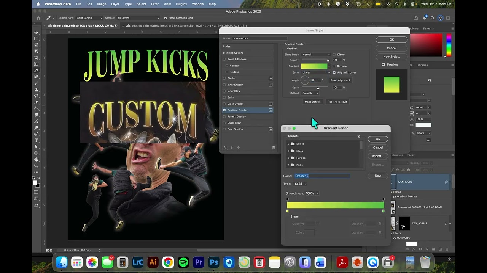This screenshot has width=487, height=273.
Task: Click the gradient Name field containing Green_15
Action: pos(322,176)
